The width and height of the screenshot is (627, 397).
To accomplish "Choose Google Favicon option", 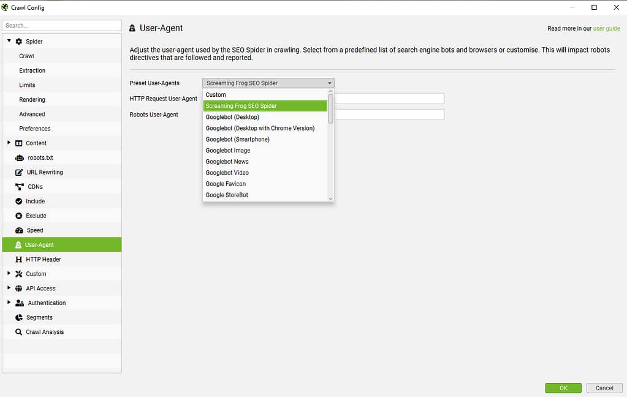I will point(265,184).
